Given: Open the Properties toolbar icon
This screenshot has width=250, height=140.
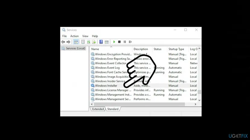Looking at the screenshot, I should pyautogui.click(x=83, y=42).
